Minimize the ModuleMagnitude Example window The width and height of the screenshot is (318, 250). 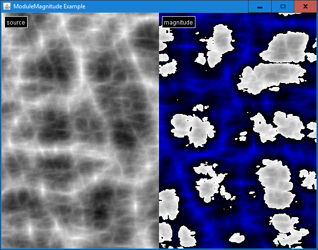[x=259, y=6]
